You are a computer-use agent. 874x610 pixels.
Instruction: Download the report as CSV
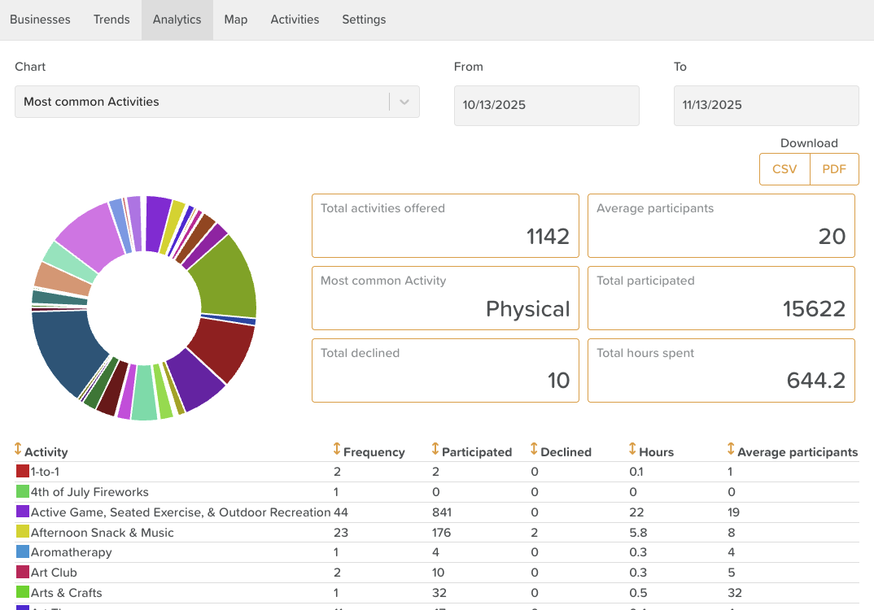(x=784, y=169)
